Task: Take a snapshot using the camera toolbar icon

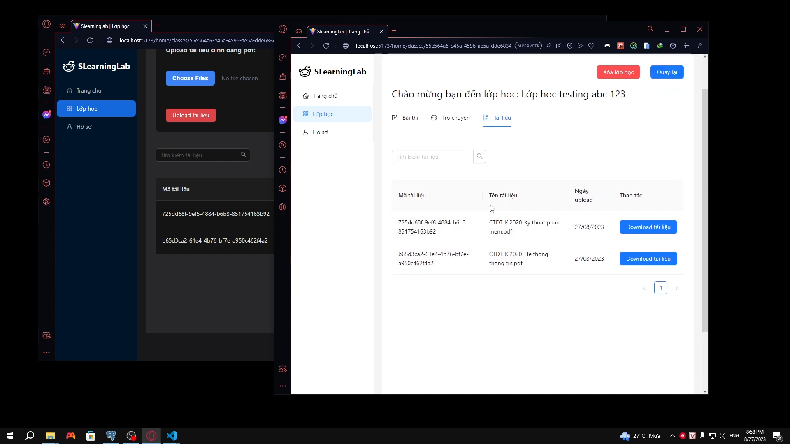Action: [x=559, y=46]
